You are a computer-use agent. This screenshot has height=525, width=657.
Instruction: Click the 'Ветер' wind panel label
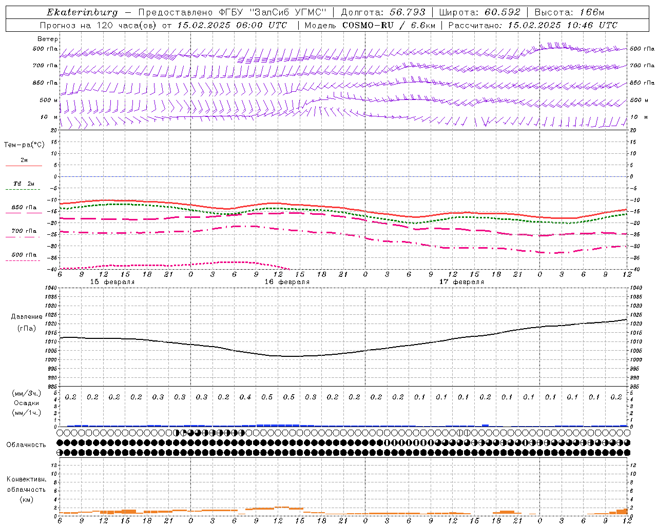point(48,39)
